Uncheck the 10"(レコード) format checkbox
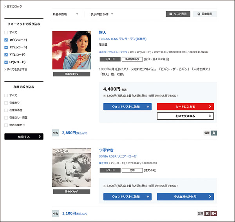 6,40
